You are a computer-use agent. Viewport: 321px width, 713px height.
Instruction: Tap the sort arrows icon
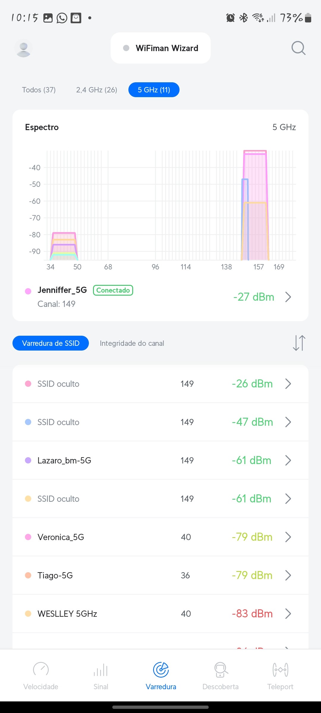(299, 343)
